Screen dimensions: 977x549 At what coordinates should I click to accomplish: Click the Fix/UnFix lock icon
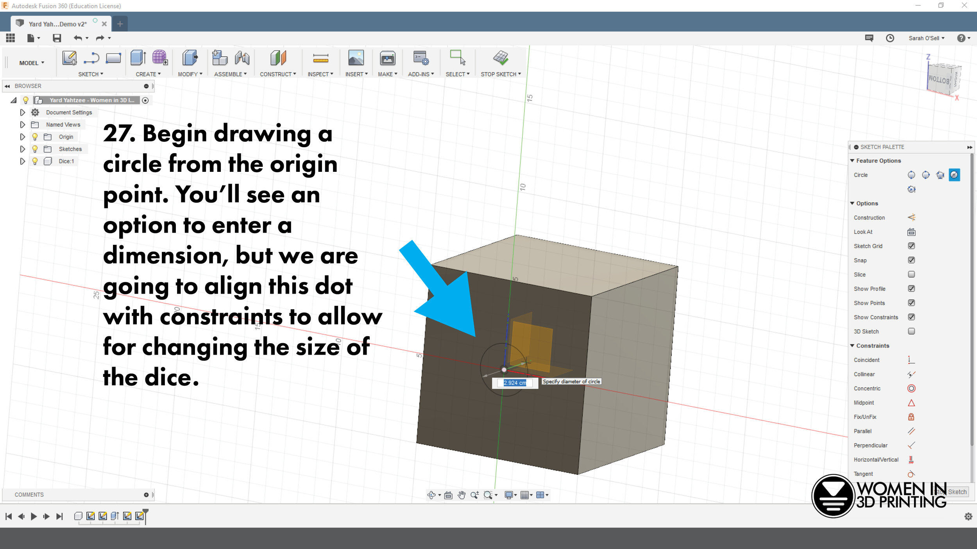tap(911, 417)
